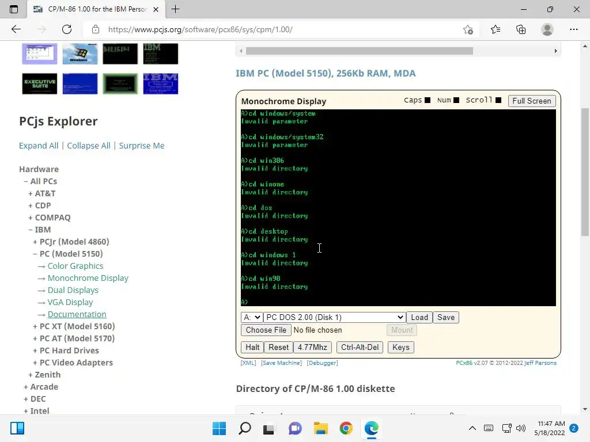The image size is (590, 442).
Task: Open the browser profile avatar
Action: pyautogui.click(x=547, y=29)
